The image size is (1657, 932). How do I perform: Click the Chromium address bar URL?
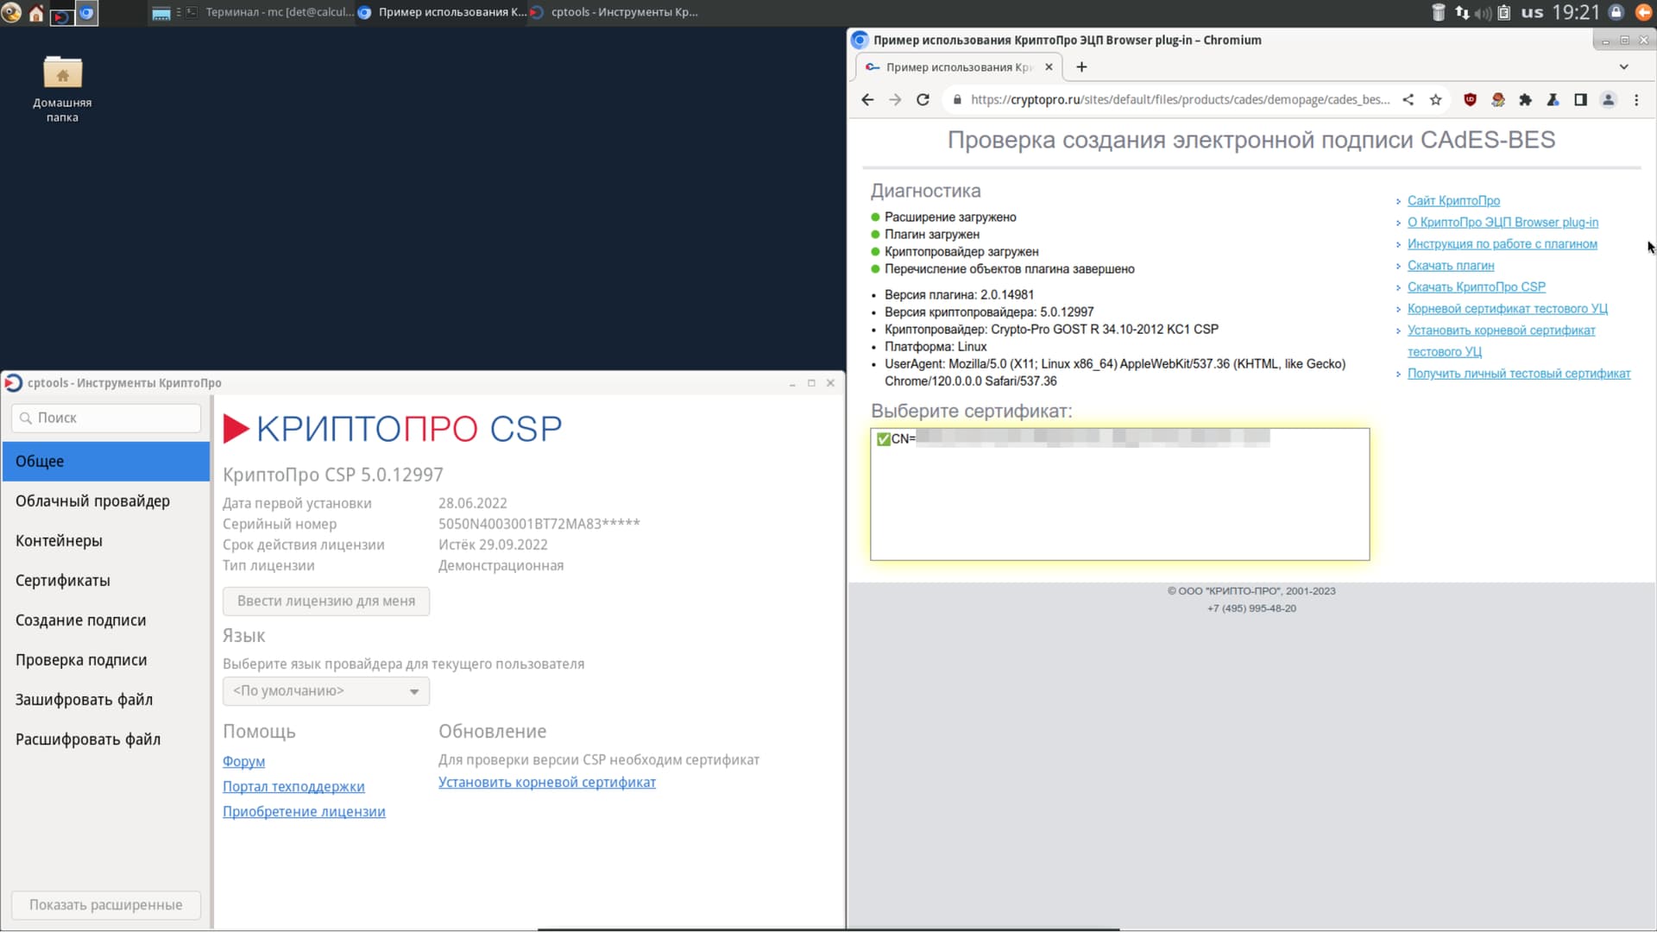click(1180, 100)
